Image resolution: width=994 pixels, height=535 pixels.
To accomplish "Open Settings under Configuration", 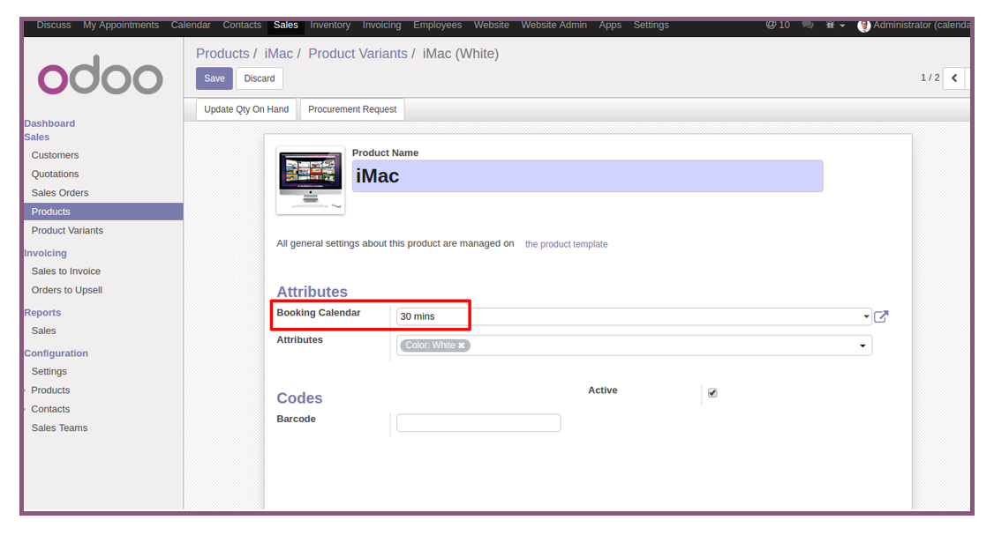I will 49,372.
